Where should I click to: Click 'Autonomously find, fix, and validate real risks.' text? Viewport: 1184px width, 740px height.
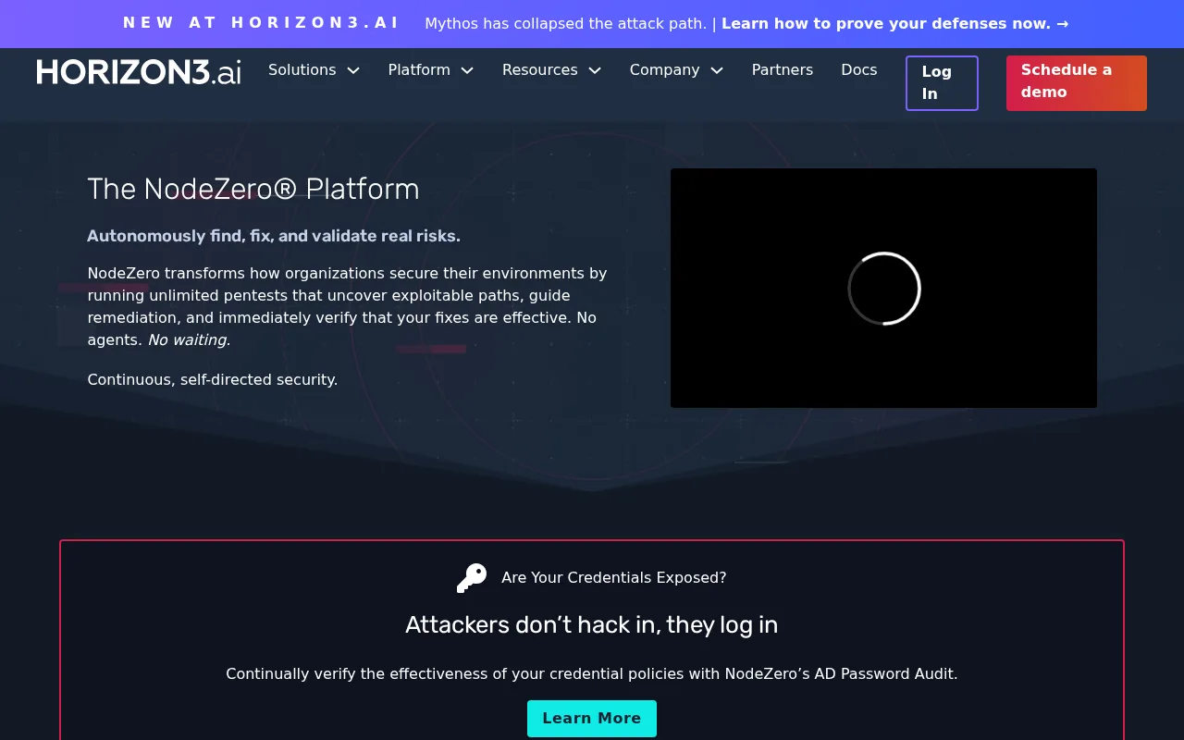[x=274, y=236]
